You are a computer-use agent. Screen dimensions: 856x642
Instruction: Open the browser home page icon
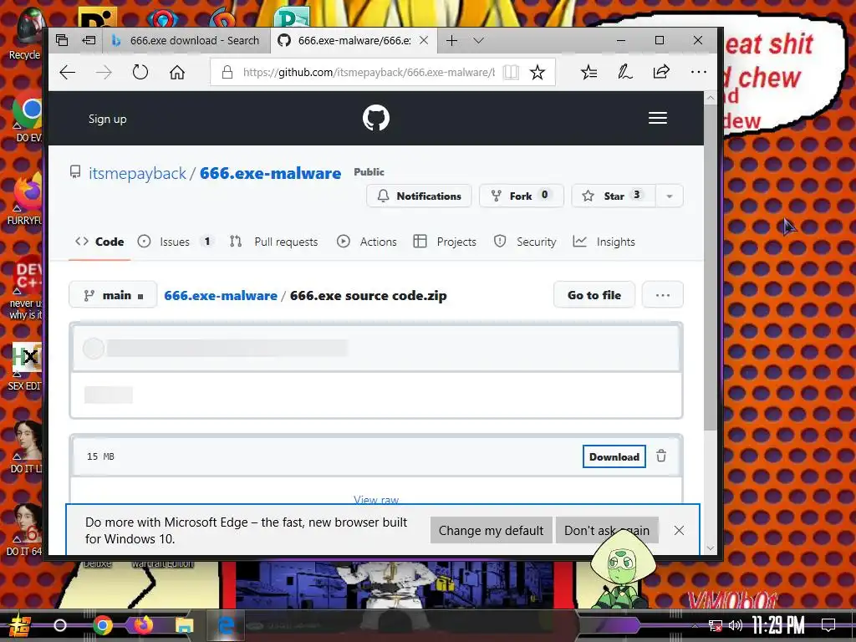pos(177,72)
